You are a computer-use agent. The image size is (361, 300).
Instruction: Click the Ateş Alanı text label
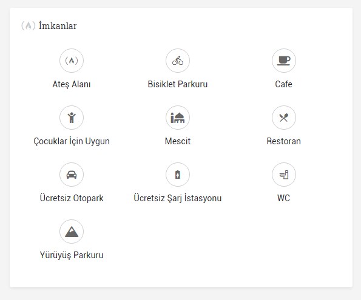[72, 84]
